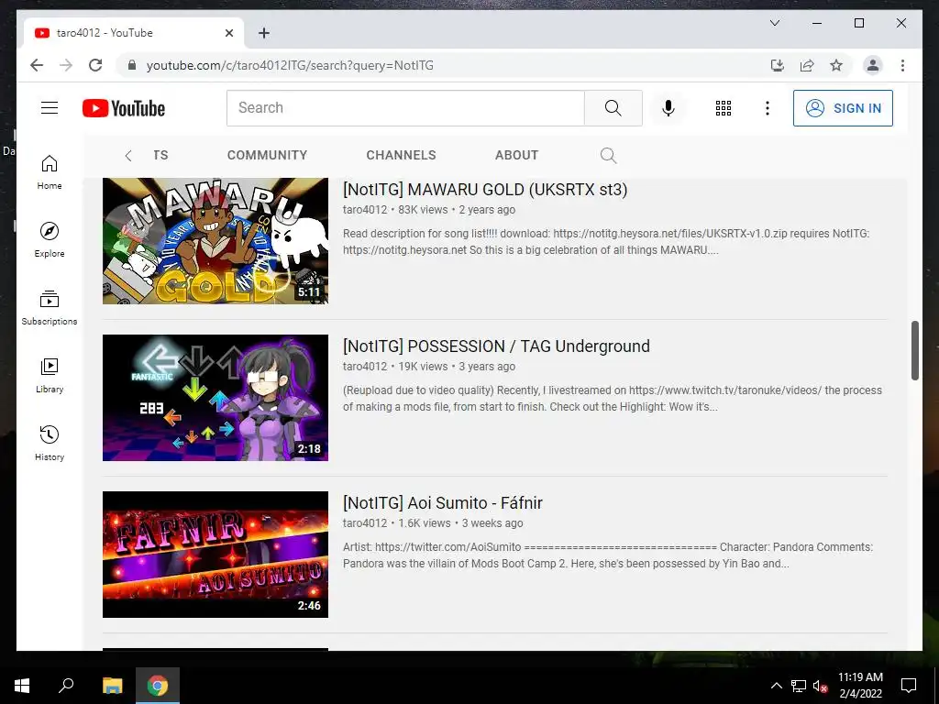Open Home in the sidebar
Image resolution: width=939 pixels, height=704 pixels.
click(x=50, y=172)
